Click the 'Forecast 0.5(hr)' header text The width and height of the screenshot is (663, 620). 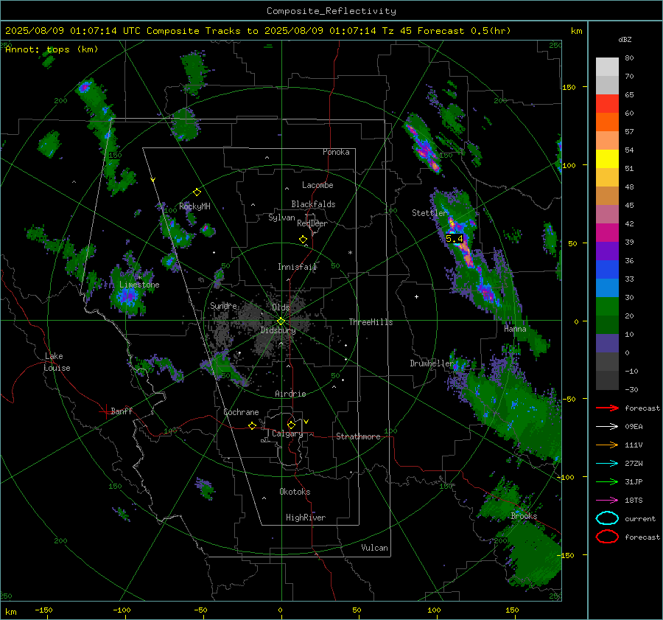[x=464, y=31]
